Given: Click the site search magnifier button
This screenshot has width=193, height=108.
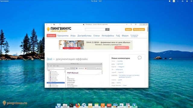Looking at the screenshot, I should [107, 29].
